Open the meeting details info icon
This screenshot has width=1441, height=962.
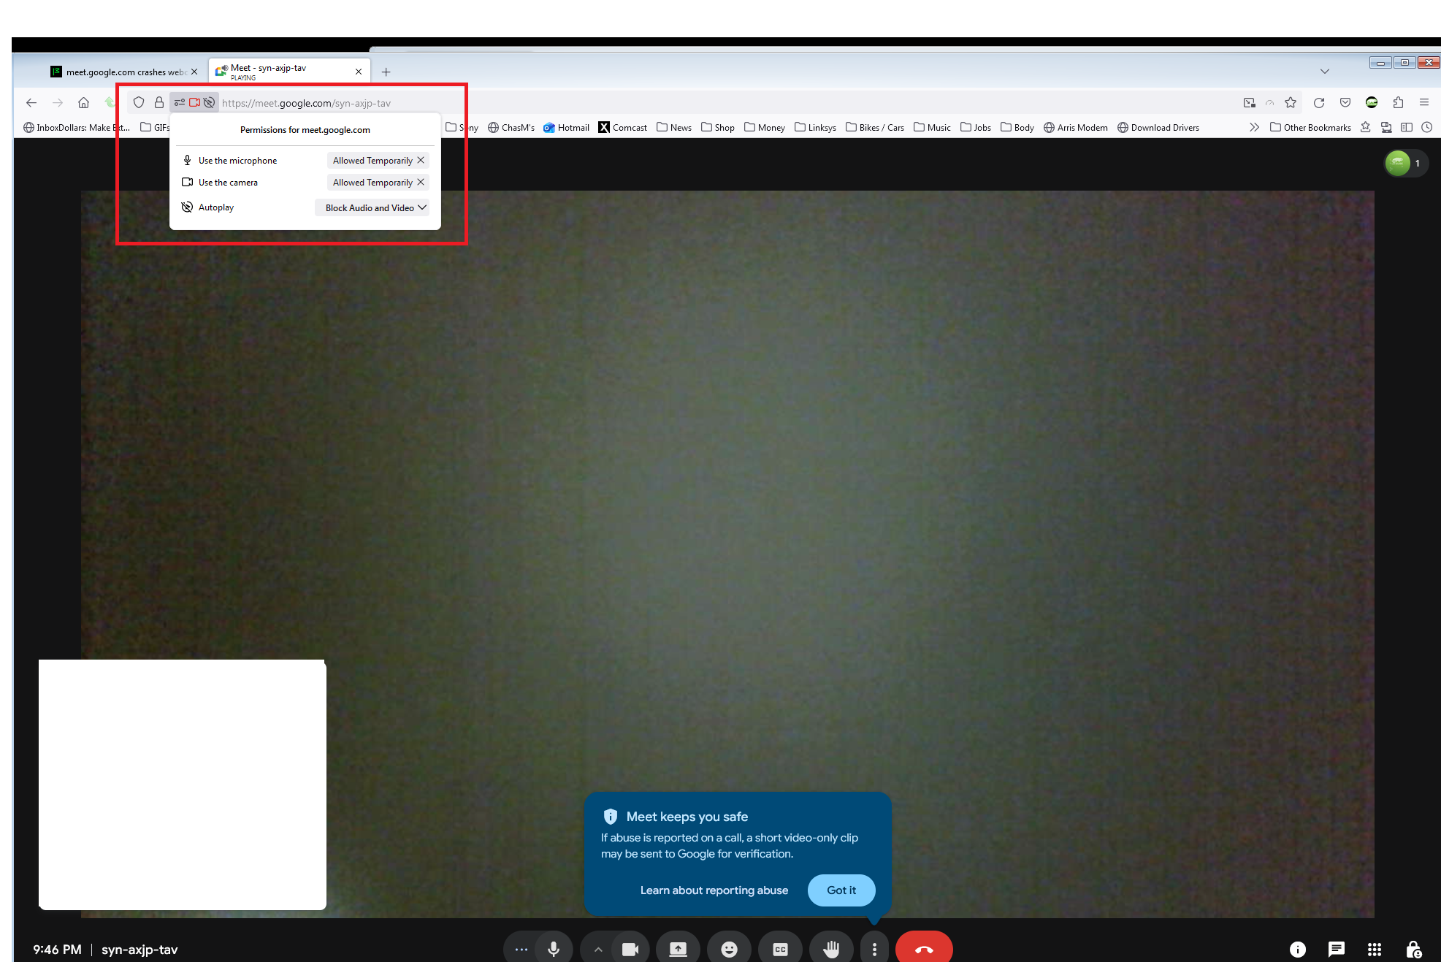point(1297,948)
